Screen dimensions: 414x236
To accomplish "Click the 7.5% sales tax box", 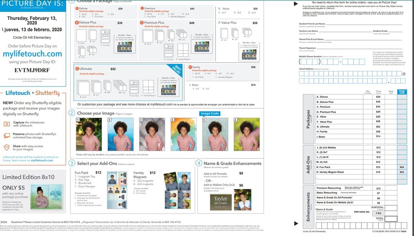I will coord(378,213).
